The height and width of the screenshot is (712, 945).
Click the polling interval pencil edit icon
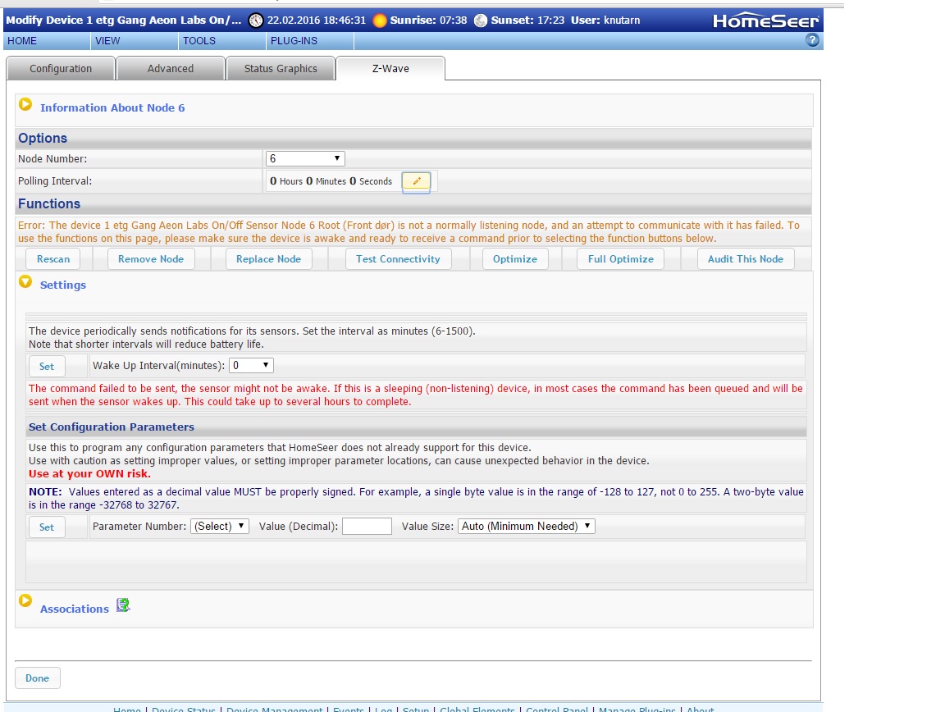click(x=416, y=180)
